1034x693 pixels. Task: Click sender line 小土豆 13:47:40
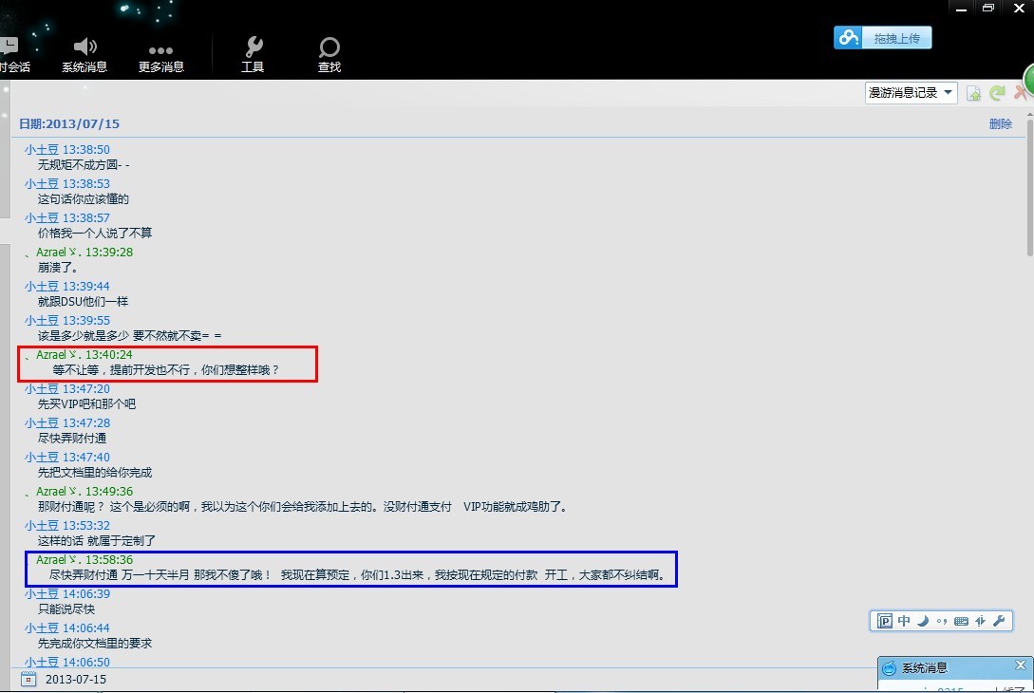point(67,458)
